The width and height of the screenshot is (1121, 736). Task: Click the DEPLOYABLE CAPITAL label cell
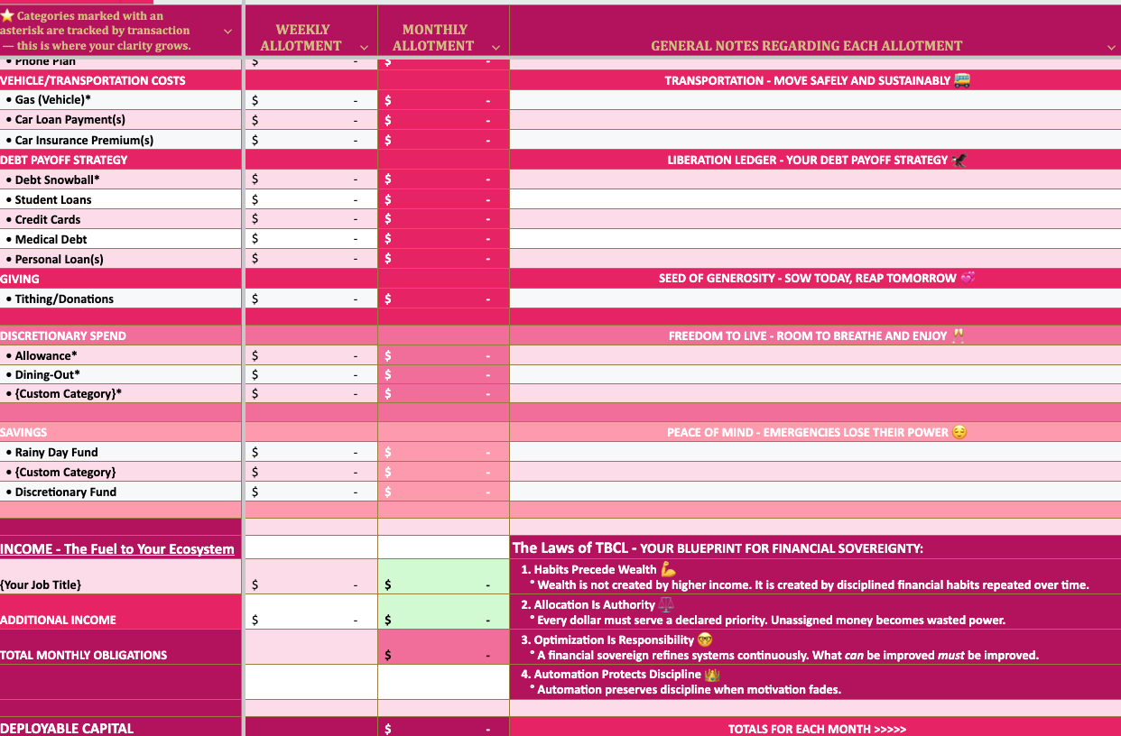coord(121,727)
